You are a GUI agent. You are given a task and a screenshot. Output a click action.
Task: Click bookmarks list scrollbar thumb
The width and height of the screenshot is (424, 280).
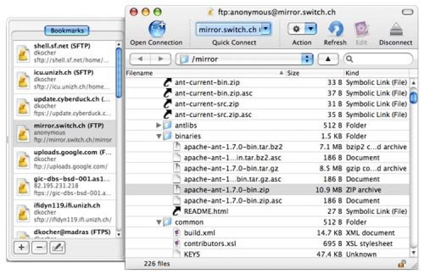[x=119, y=72]
